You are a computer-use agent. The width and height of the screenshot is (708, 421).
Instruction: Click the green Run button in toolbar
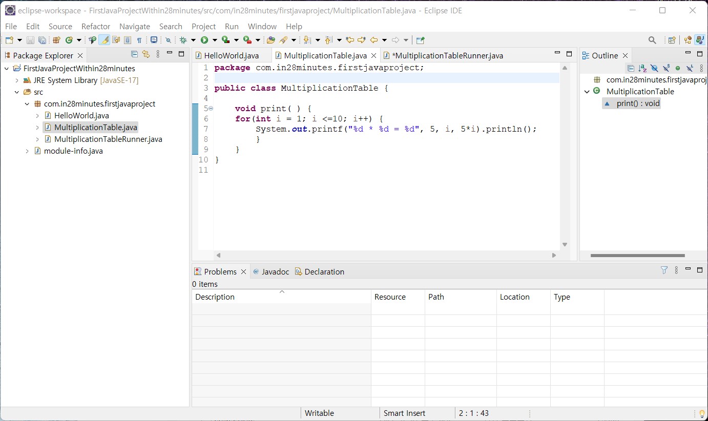(204, 40)
